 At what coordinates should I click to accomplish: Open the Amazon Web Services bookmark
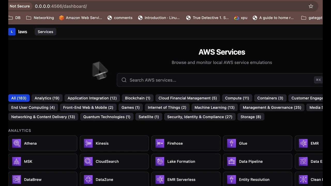(x=81, y=18)
